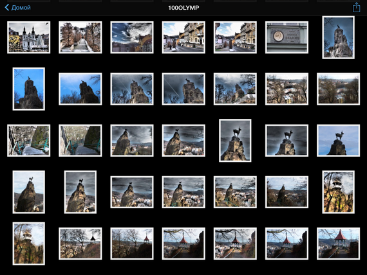Open the dramatic cloudy sky over rooftops photo
Viewport: 367px width, 275px height.
pos(132,37)
